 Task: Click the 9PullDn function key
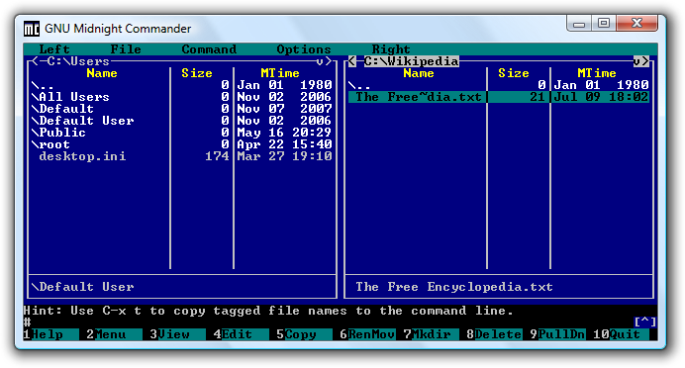click(x=557, y=334)
